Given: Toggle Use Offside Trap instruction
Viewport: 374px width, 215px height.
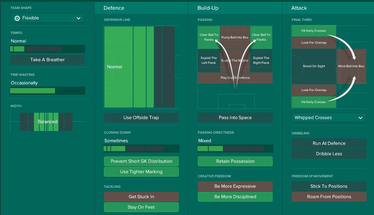Looking at the screenshot, I should coord(141,118).
